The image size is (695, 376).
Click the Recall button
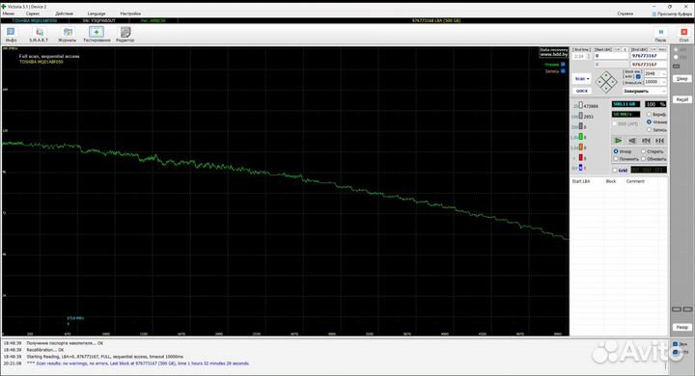682,99
